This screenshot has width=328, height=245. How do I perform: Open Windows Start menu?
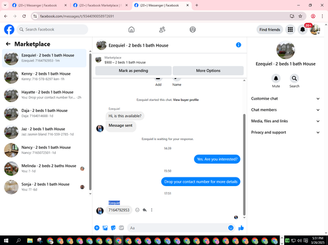point(6,240)
